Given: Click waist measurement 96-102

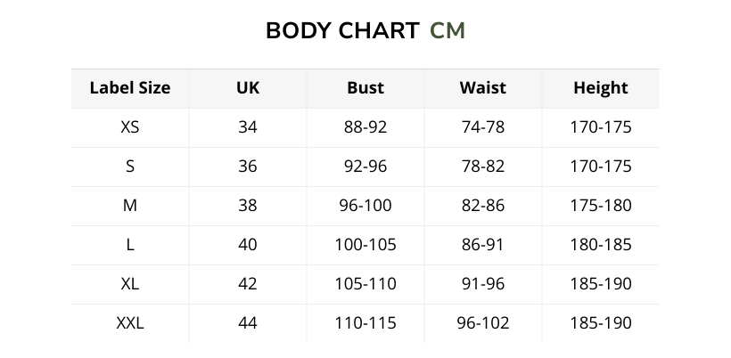Looking at the screenshot, I should click(x=483, y=323).
